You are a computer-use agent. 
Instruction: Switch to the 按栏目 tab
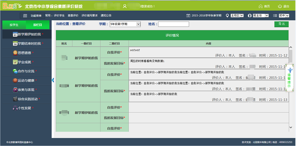click(38, 25)
